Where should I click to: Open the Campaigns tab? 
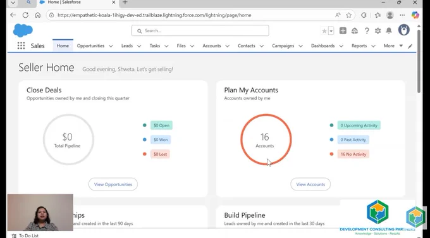[x=283, y=46]
